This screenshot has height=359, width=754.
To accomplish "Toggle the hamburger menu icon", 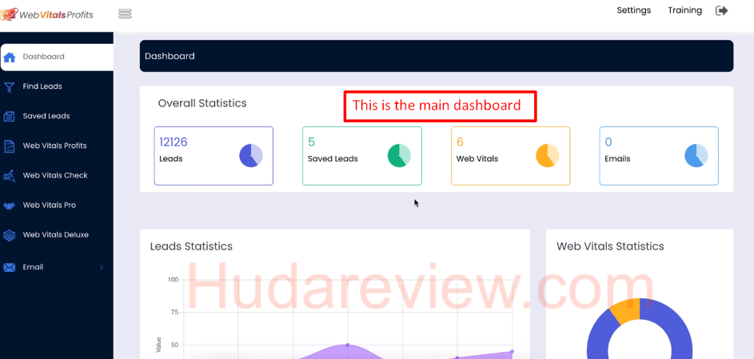I will pos(125,14).
